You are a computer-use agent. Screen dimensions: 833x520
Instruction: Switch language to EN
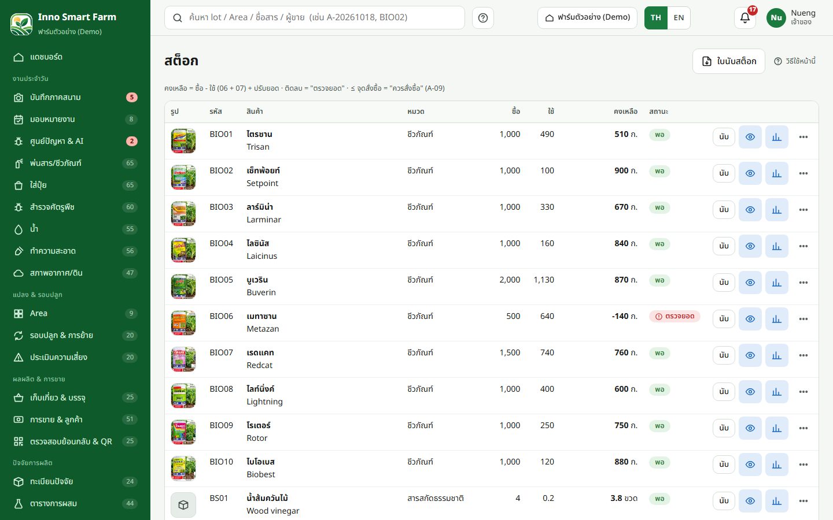(679, 18)
